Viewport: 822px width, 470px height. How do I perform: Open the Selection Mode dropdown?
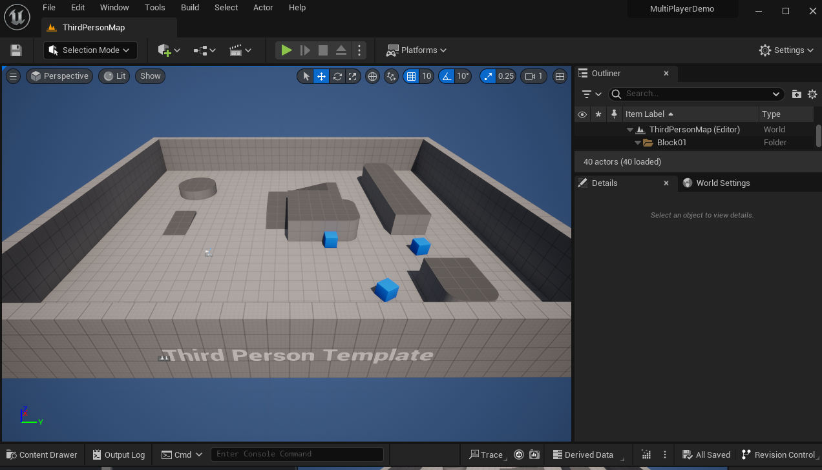pyautogui.click(x=90, y=50)
